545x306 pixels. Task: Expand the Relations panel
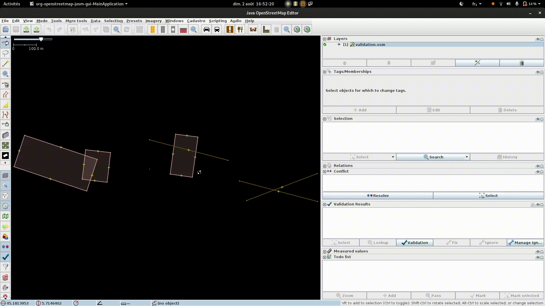click(x=324, y=166)
